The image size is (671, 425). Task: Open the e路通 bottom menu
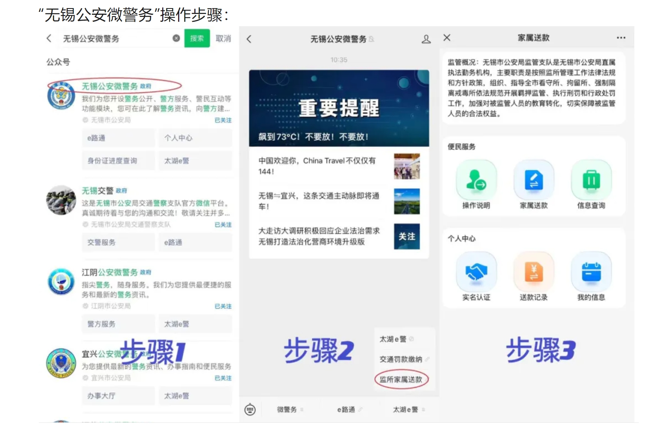349,410
